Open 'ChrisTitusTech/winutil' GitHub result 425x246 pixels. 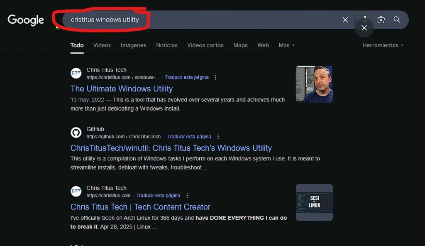(x=171, y=148)
